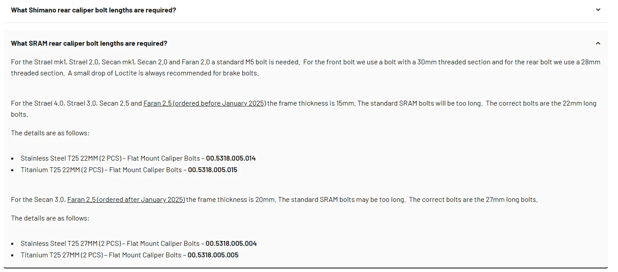The height and width of the screenshot is (272, 618).
Task: Click the SRAM rear caliper bolt lengths heading
Action: click(x=89, y=43)
